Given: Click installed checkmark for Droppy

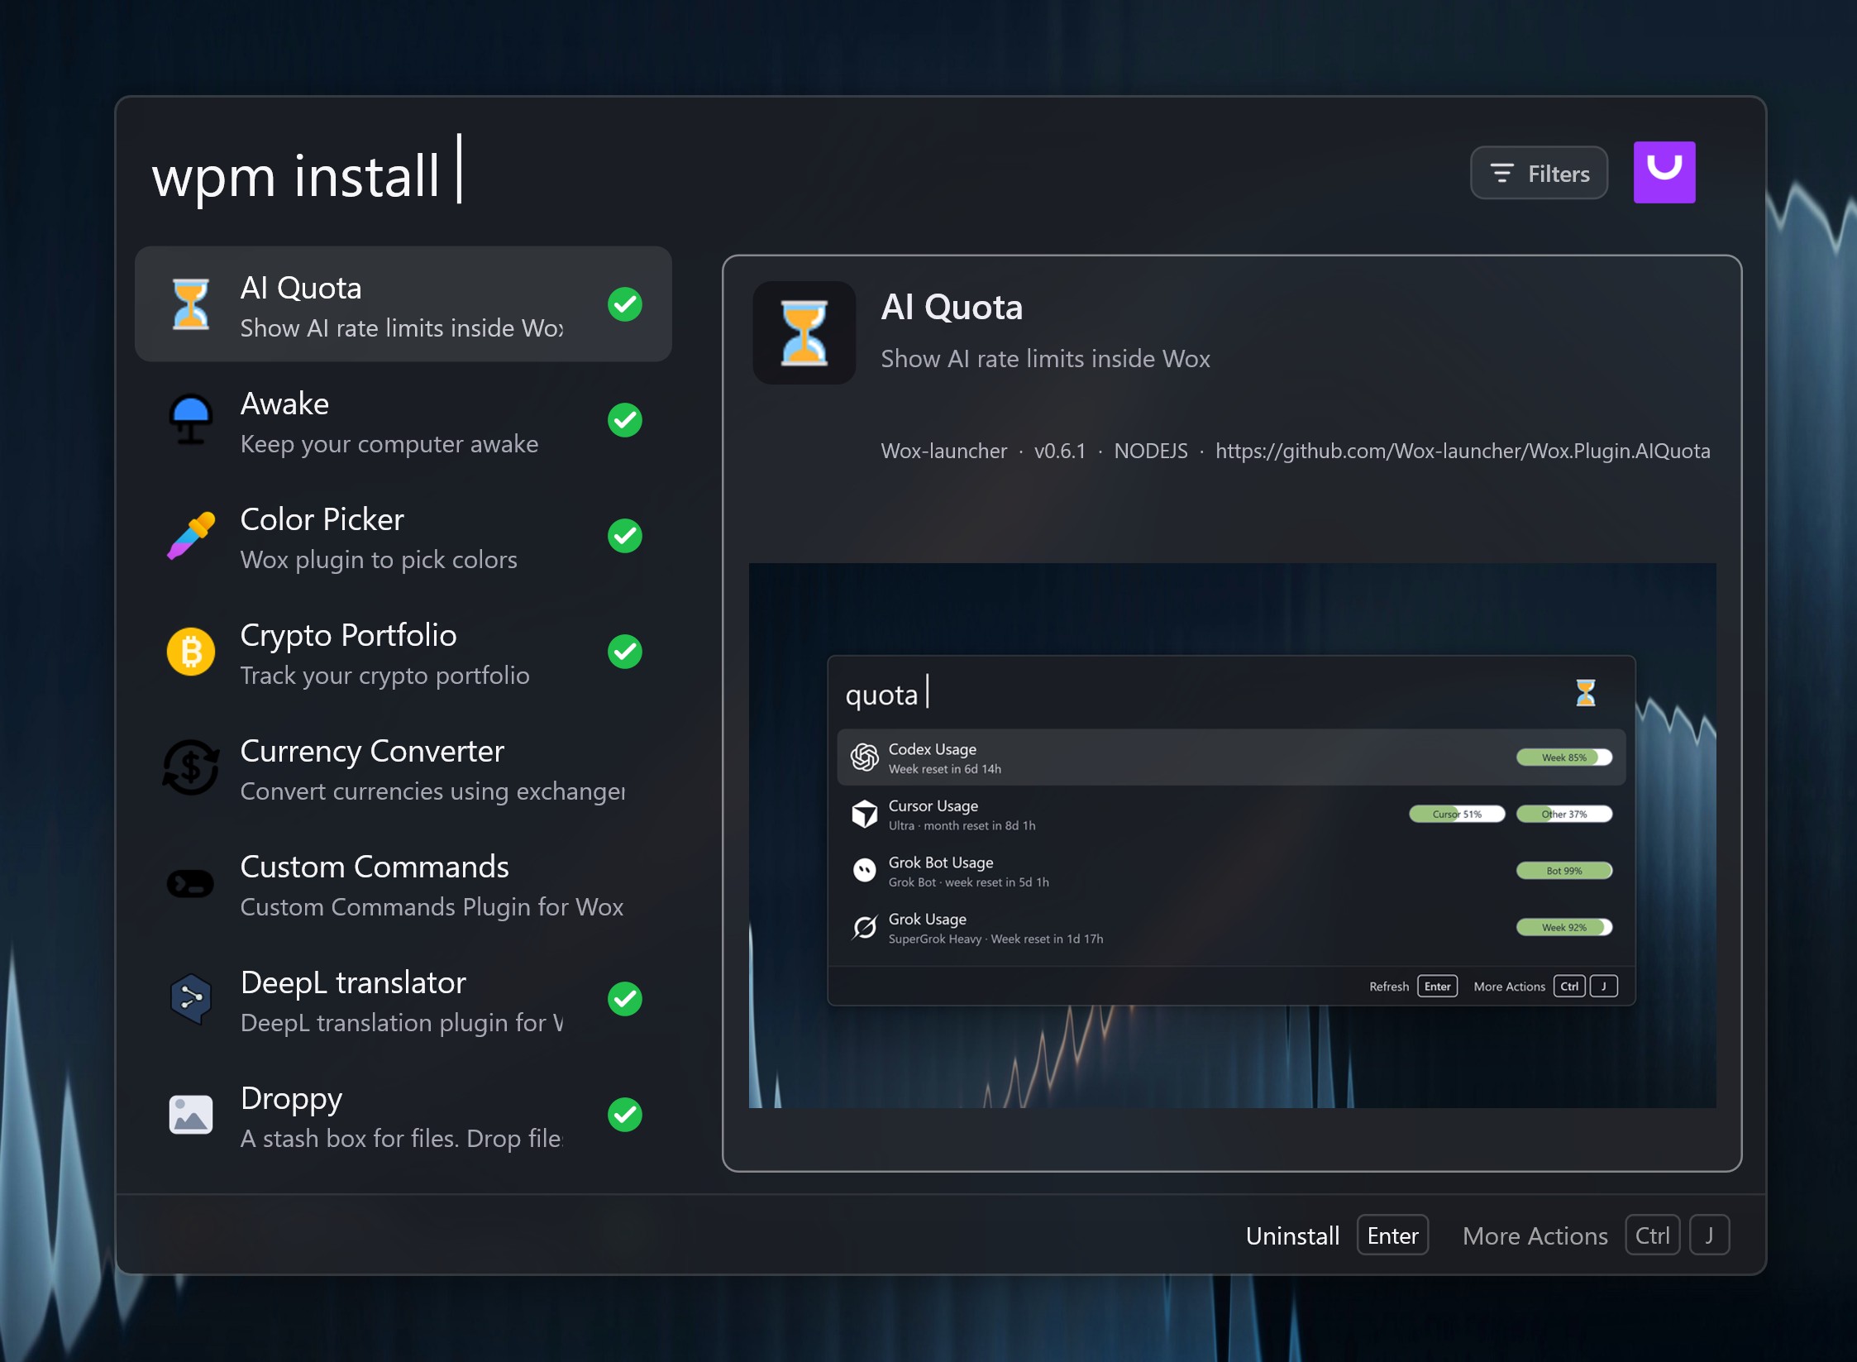Looking at the screenshot, I should click(625, 1115).
